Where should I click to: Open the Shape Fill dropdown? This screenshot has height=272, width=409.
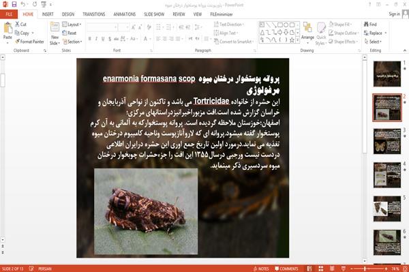340,25
